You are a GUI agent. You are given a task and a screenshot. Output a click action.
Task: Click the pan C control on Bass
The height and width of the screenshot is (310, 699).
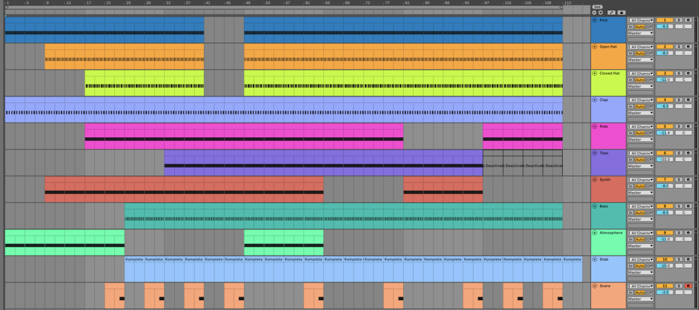(x=684, y=213)
